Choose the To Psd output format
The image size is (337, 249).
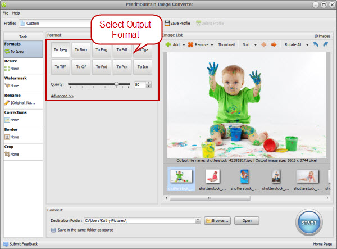tap(102, 67)
